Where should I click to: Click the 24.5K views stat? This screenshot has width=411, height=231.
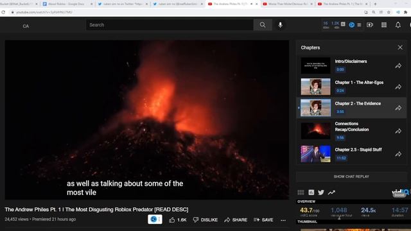368,210
